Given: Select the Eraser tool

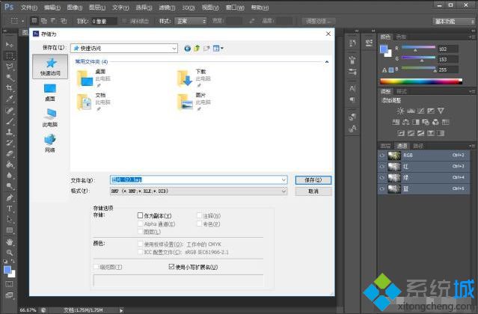Looking at the screenshot, I should pyautogui.click(x=10, y=154).
